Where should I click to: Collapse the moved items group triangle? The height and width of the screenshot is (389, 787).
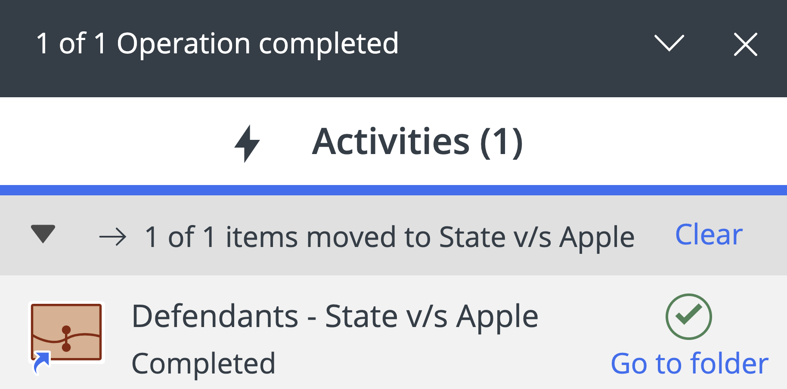click(43, 234)
